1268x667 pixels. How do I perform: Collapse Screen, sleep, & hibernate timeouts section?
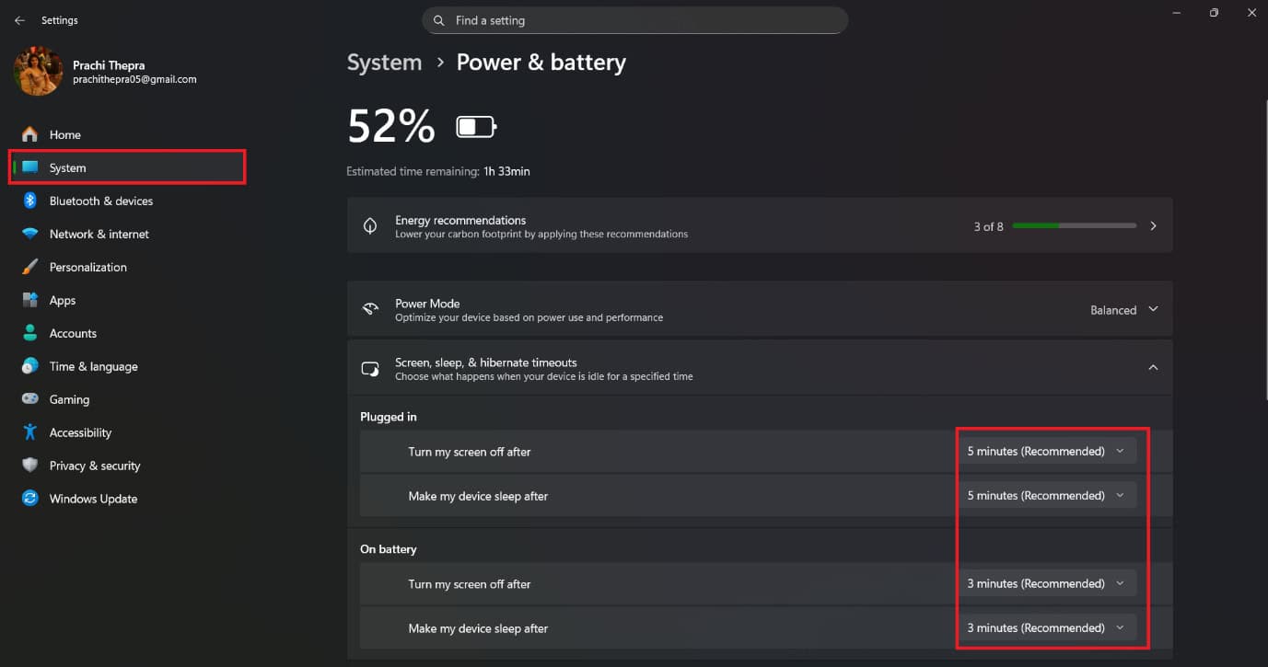point(1153,366)
